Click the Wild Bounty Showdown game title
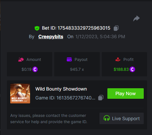Image resolution: width=152 pixels, height=135 pixels. click(x=61, y=89)
